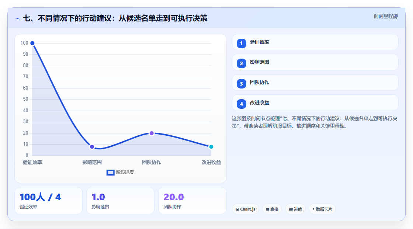Click the 数据卡片 tag chip
This screenshot has width=413, height=229.
pos(322,209)
